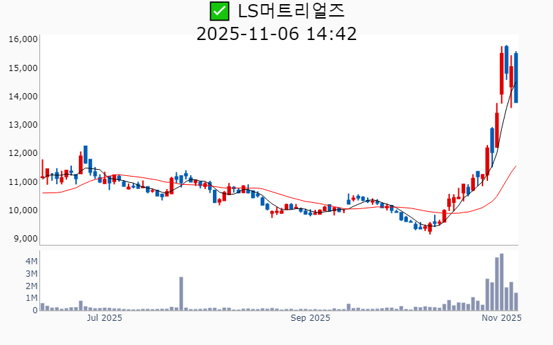Click the Jul 2025 date axis label
This screenshot has height=345, width=553.
pos(104,318)
